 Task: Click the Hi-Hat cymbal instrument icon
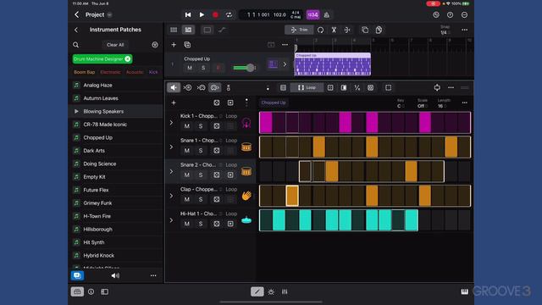click(246, 220)
